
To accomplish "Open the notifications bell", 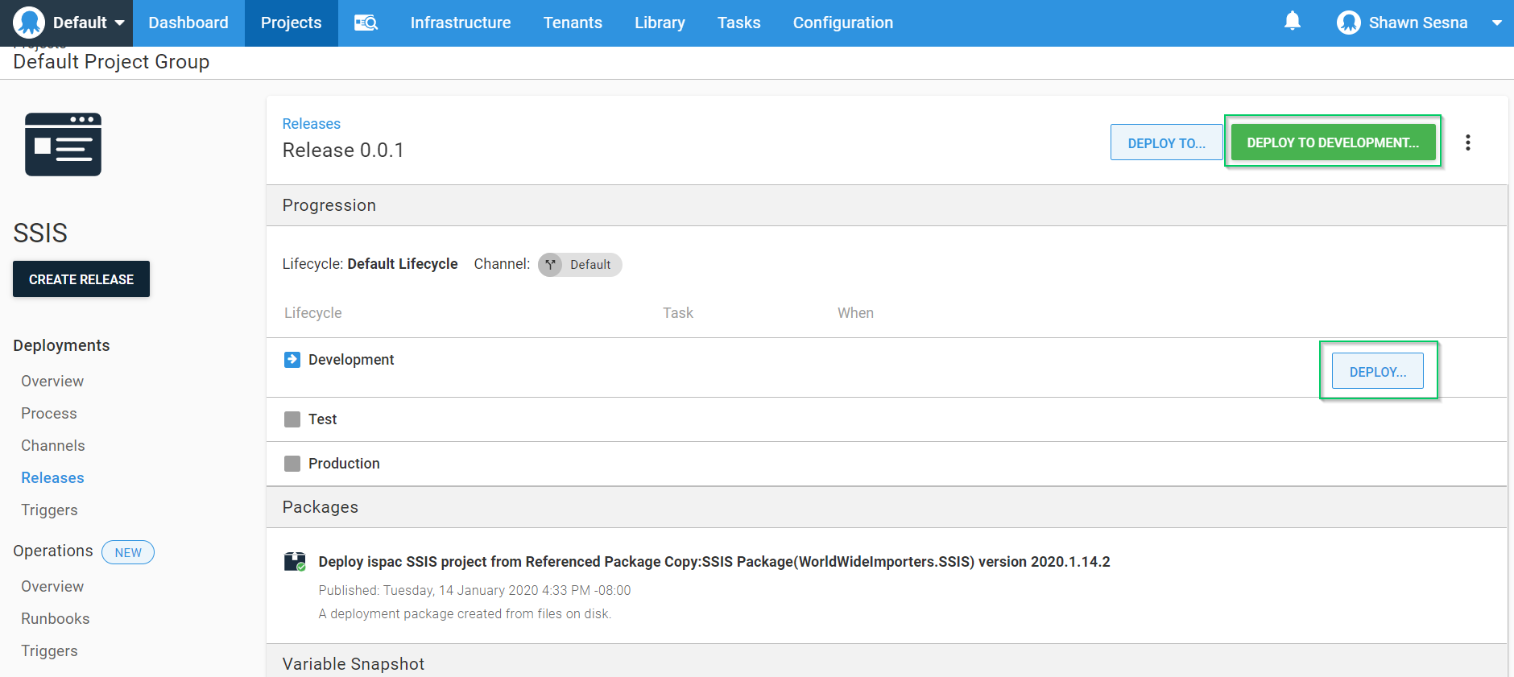I will pos(1292,21).
